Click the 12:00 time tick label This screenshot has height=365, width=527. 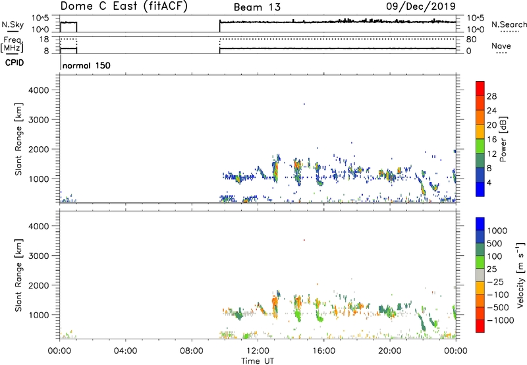pyautogui.click(x=258, y=351)
